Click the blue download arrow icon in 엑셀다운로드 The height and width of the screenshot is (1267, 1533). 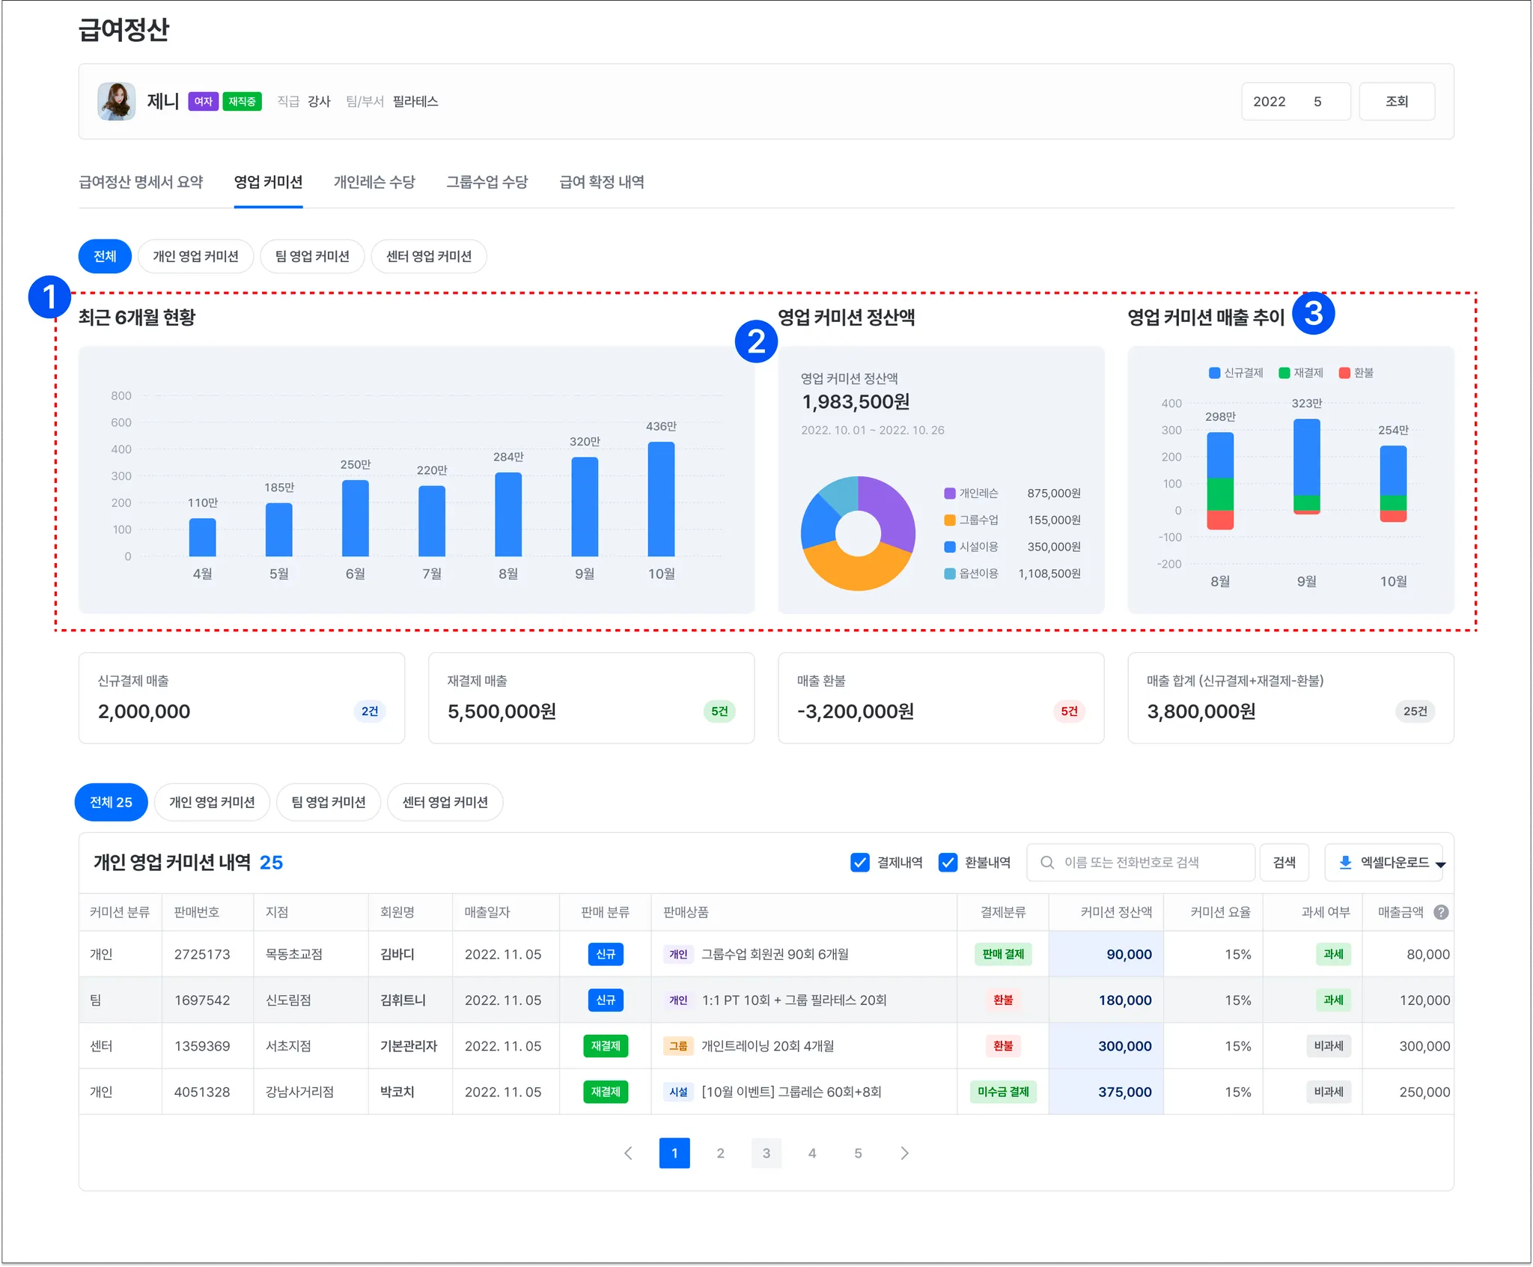[1345, 863]
